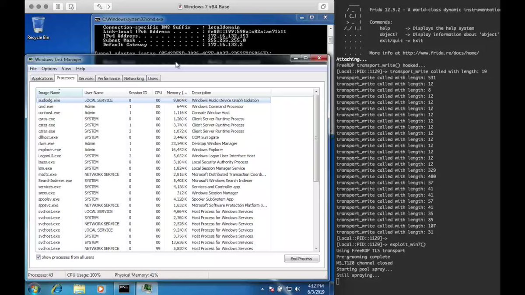Open the View menu in Task Manager
This screenshot has height=295, width=525.
point(66,69)
